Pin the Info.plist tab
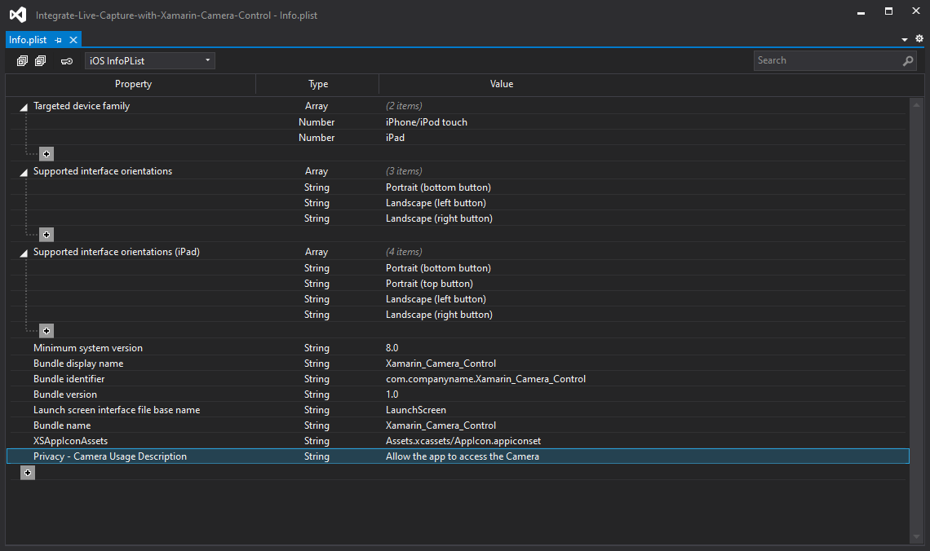The height and width of the screenshot is (551, 930). [59, 40]
